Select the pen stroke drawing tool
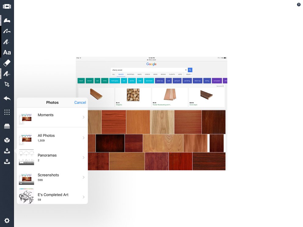Image resolution: width=303 pixels, height=227 pixels. [x=7, y=31]
